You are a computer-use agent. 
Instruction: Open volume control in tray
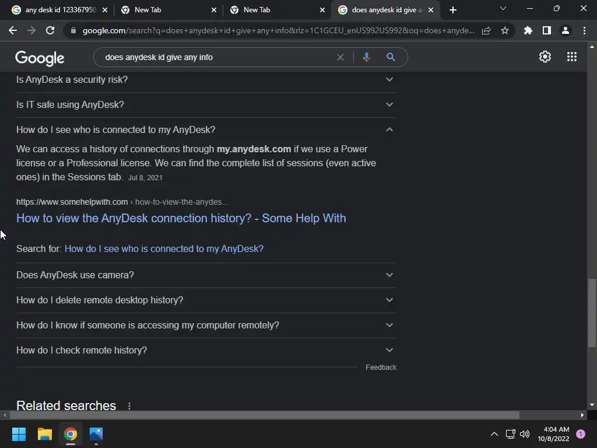[525, 434]
